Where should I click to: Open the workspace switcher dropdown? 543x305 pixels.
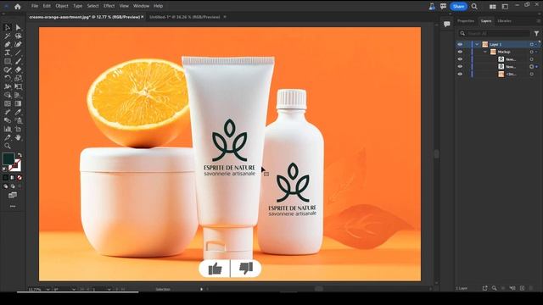coord(506,7)
